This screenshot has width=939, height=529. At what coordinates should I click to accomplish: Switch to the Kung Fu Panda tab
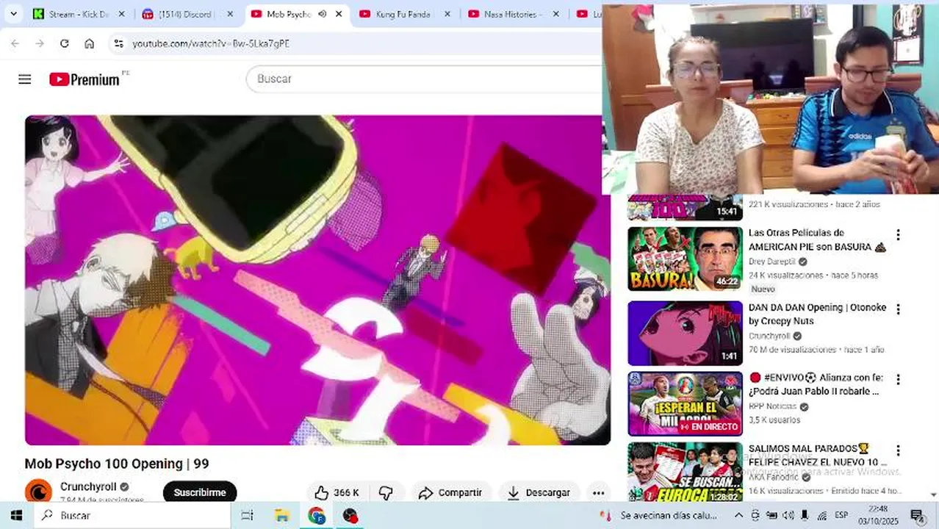(404, 14)
